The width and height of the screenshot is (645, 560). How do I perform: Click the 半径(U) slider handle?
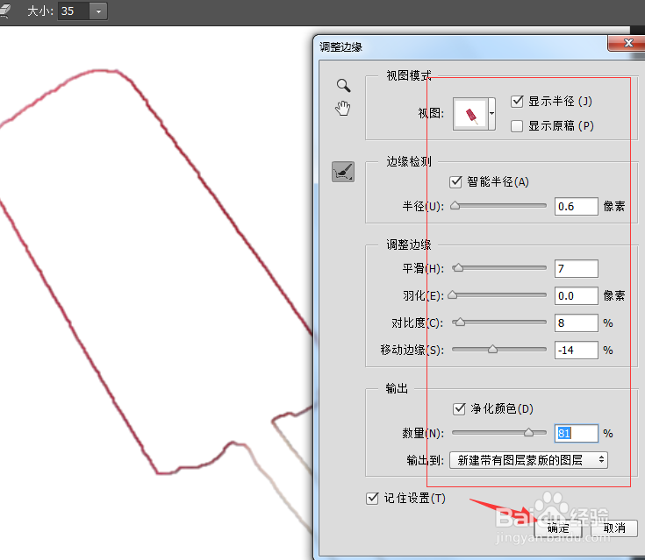click(455, 205)
